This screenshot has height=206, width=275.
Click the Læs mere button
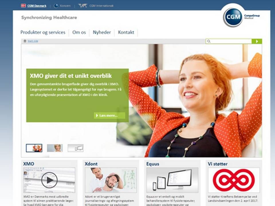109,116
